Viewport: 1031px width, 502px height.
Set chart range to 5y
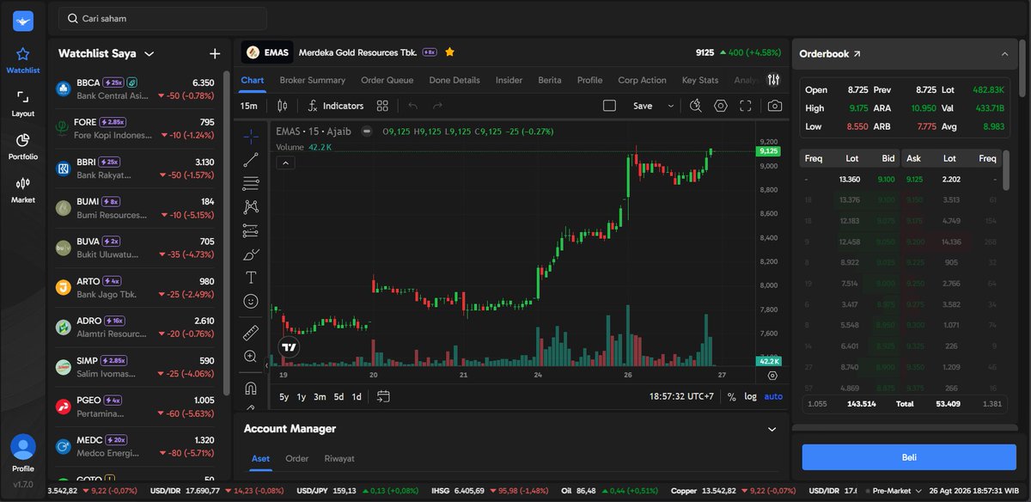pos(284,396)
